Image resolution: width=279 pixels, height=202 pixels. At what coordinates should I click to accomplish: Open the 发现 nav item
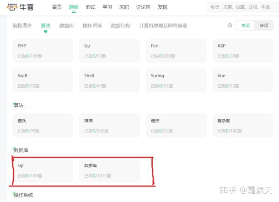162,7
